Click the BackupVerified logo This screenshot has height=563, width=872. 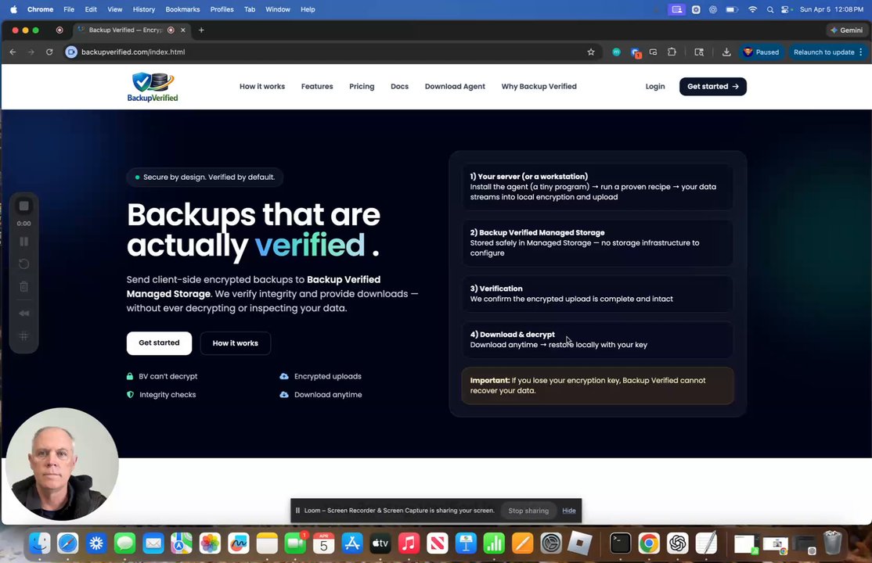pos(153,88)
